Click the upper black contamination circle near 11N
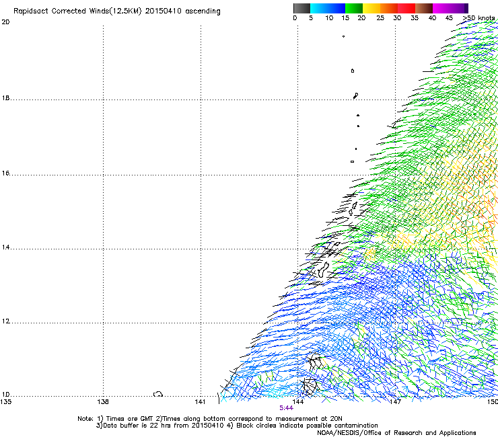The height and width of the screenshot is (437, 498). [x=314, y=362]
